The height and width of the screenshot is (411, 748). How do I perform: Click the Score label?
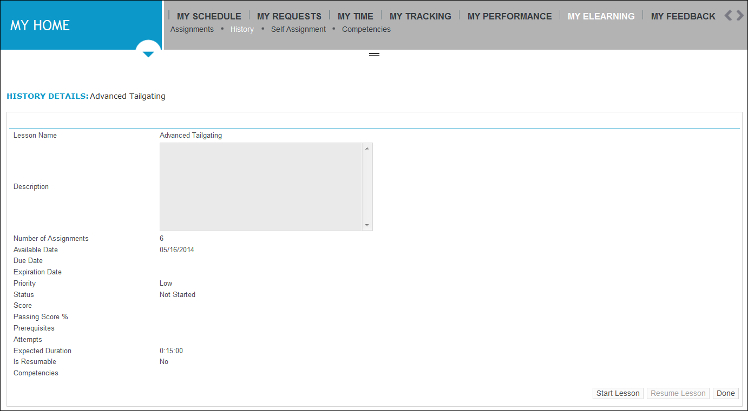coord(23,306)
